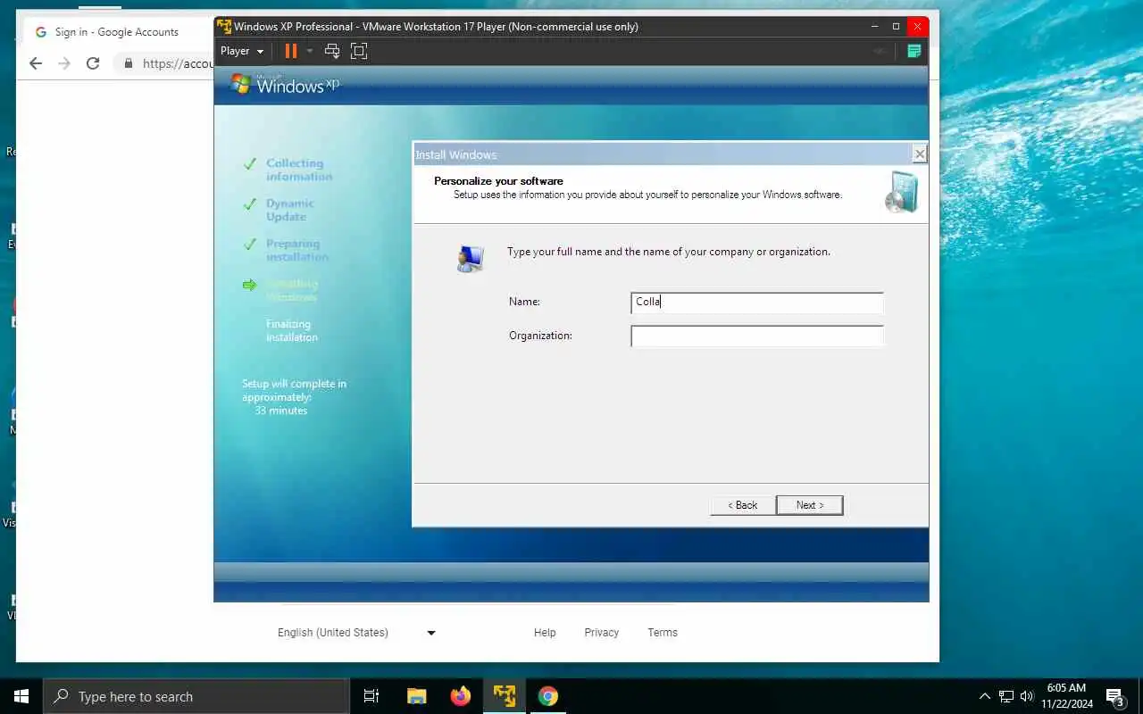Go Back in Windows setup
The height and width of the screenshot is (714, 1143).
(743, 505)
